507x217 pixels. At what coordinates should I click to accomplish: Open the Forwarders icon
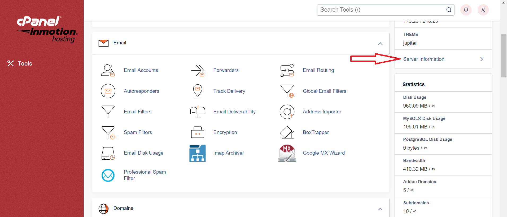click(198, 70)
